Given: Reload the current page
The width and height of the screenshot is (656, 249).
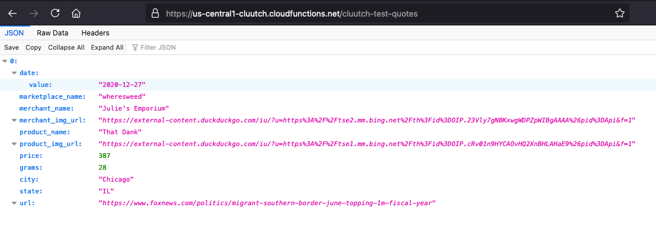Looking at the screenshot, I should click(55, 14).
